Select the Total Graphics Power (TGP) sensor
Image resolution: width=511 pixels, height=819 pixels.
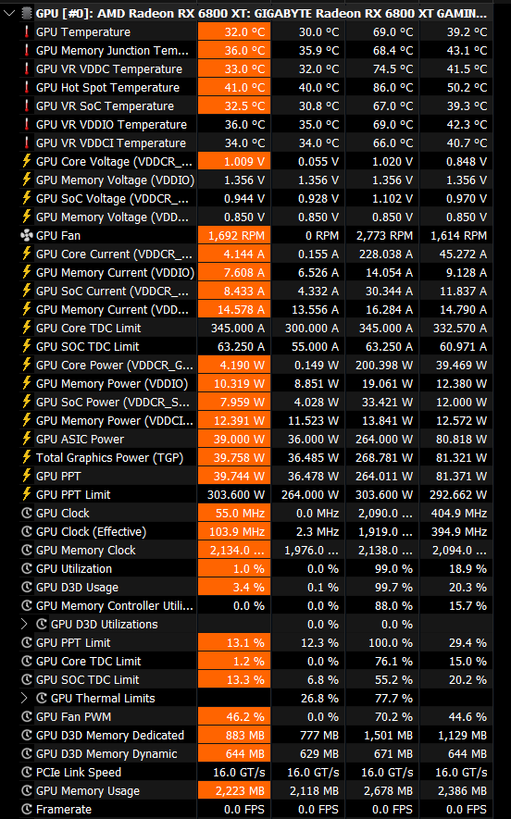coord(256,457)
